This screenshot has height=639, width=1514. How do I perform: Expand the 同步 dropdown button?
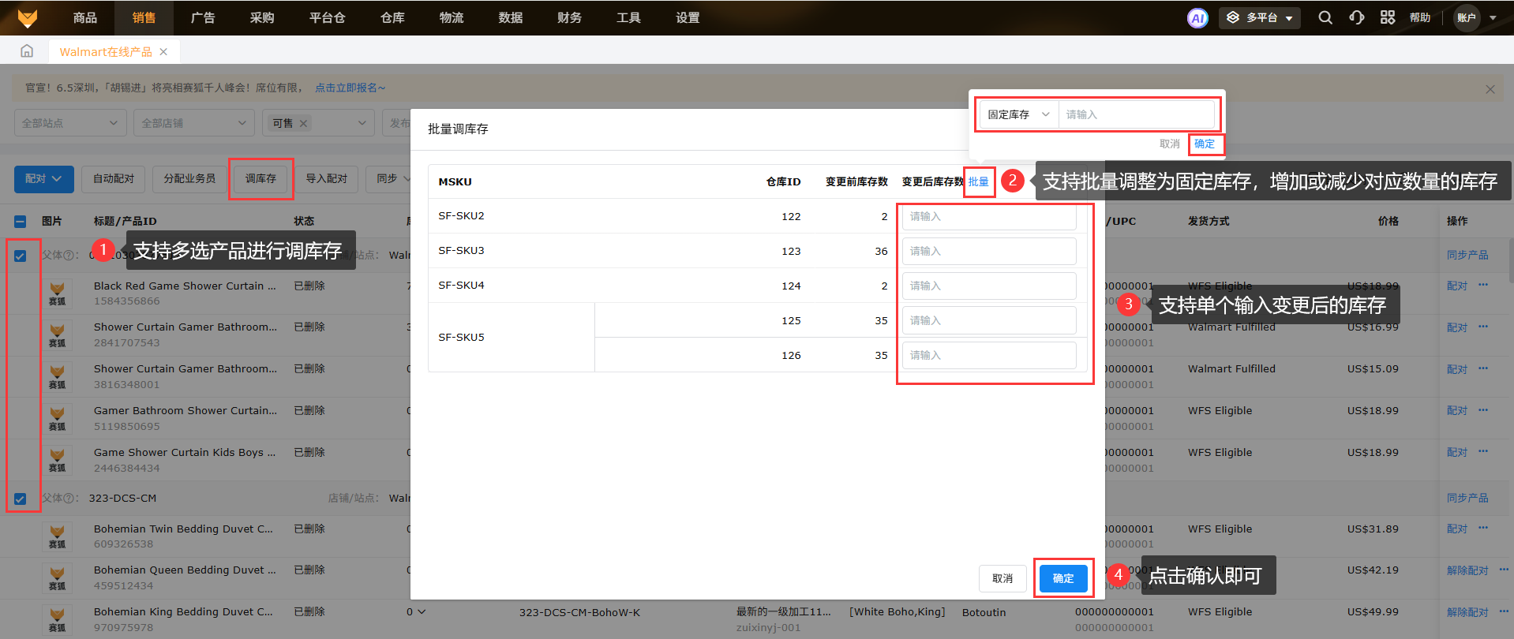[x=393, y=179]
